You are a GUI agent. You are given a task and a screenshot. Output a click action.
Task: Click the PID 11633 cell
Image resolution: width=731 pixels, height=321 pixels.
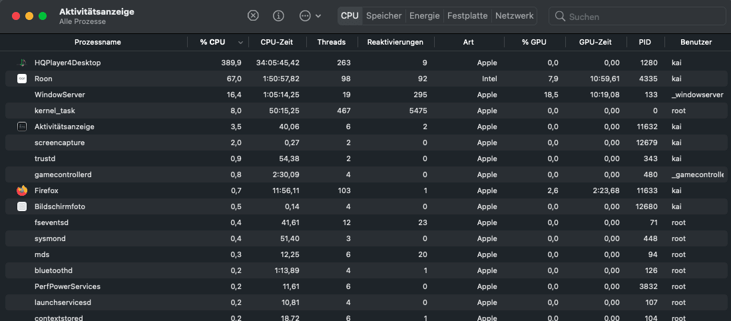point(648,190)
